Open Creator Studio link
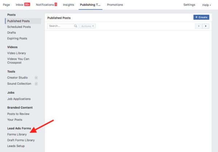Screen dimensions: 218x152 17,78
